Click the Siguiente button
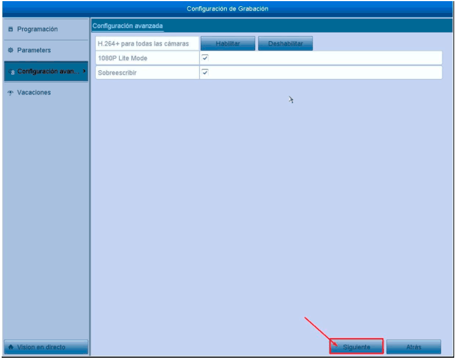 (356, 347)
